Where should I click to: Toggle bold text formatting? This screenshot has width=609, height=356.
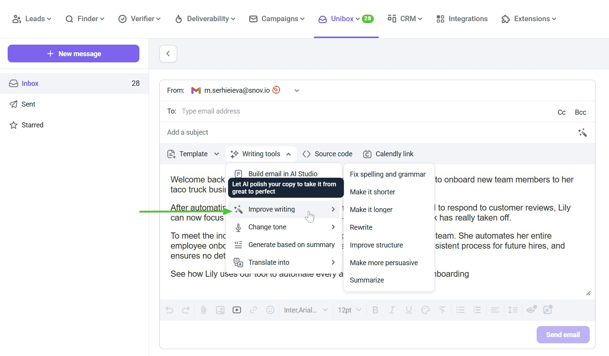click(x=375, y=310)
